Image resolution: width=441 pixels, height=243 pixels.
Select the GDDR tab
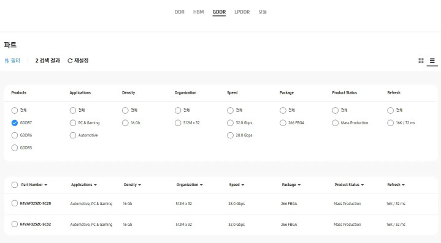[219, 12]
